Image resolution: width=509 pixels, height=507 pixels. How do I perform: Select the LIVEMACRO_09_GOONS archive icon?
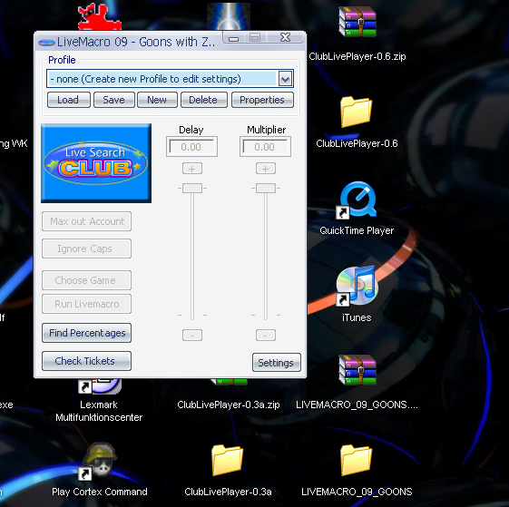(x=357, y=369)
